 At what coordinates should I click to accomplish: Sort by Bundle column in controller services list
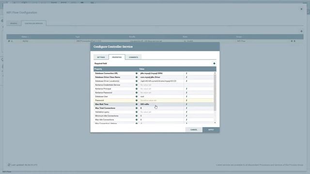click(132, 37)
